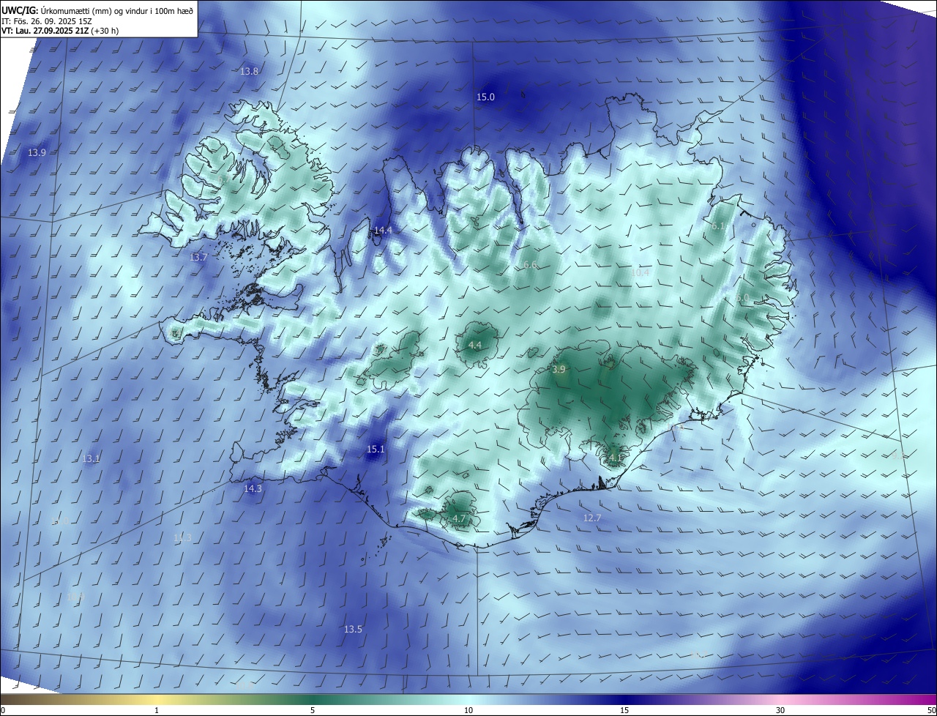The width and height of the screenshot is (937, 716).
Task: Click the 15.0 value north of Iceland
Action: tap(486, 97)
